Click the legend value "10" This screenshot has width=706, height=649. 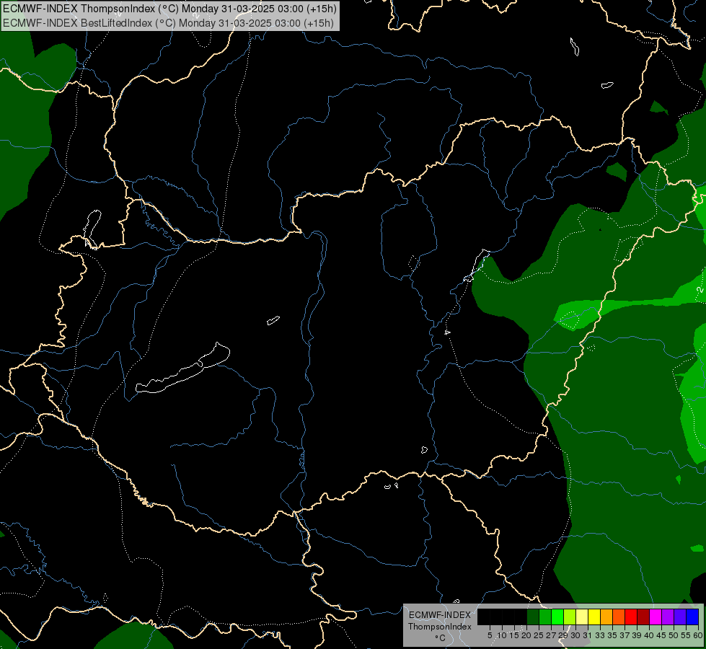pyautogui.click(x=502, y=635)
